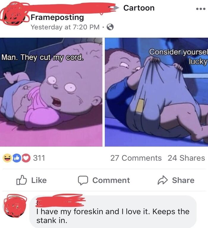The image size is (208, 228).
Task: Click the speech bubble Comment icon
Action: (x=83, y=180)
